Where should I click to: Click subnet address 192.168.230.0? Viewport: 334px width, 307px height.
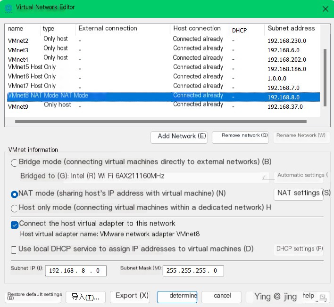coord(287,40)
